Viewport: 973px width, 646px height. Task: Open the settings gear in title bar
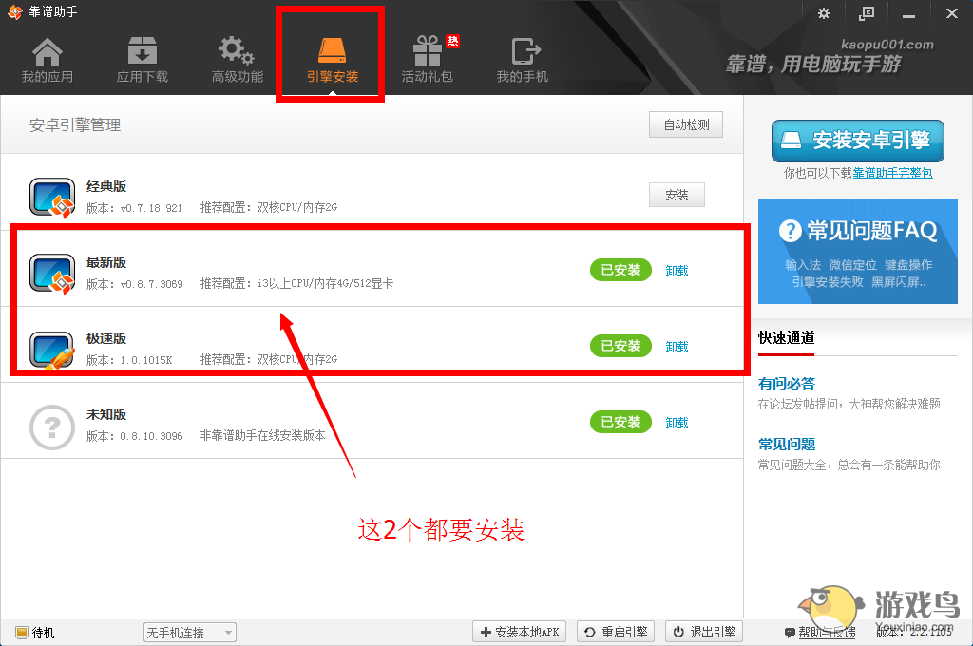coord(823,13)
